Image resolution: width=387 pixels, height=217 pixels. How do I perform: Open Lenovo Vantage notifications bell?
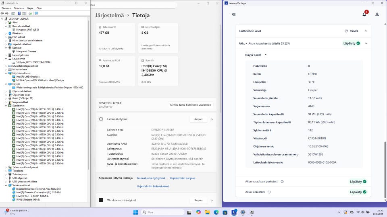[x=364, y=14]
